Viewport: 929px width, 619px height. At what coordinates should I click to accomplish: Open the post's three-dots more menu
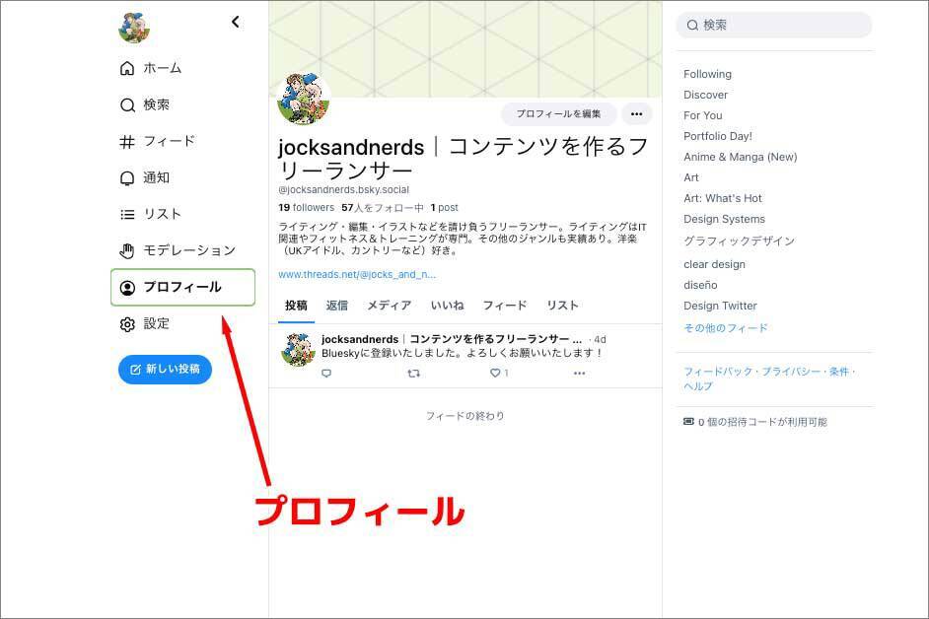click(580, 374)
